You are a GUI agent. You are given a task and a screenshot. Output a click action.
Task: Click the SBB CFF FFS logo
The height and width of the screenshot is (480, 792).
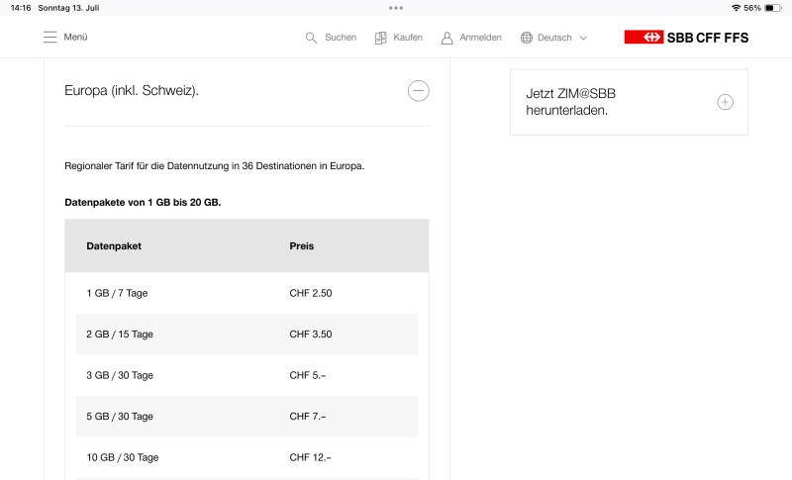686,38
